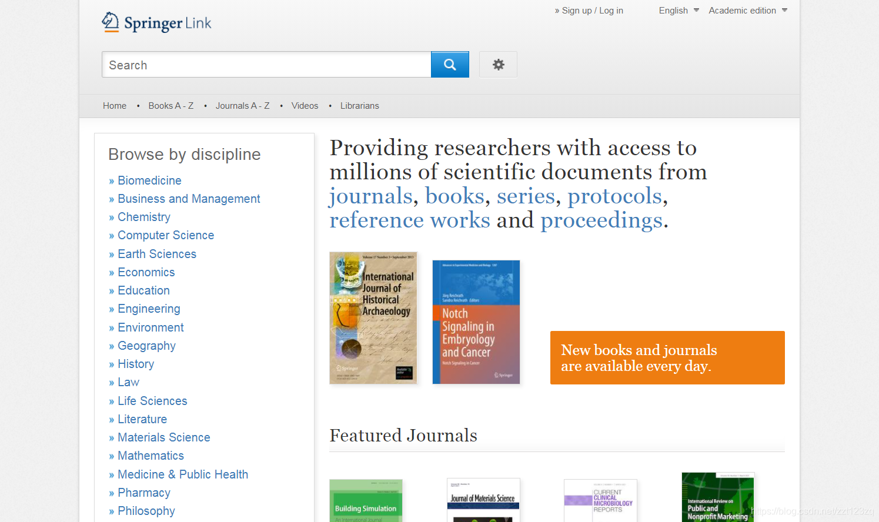
Task: Browse the Literature discipline
Action: coord(142,419)
